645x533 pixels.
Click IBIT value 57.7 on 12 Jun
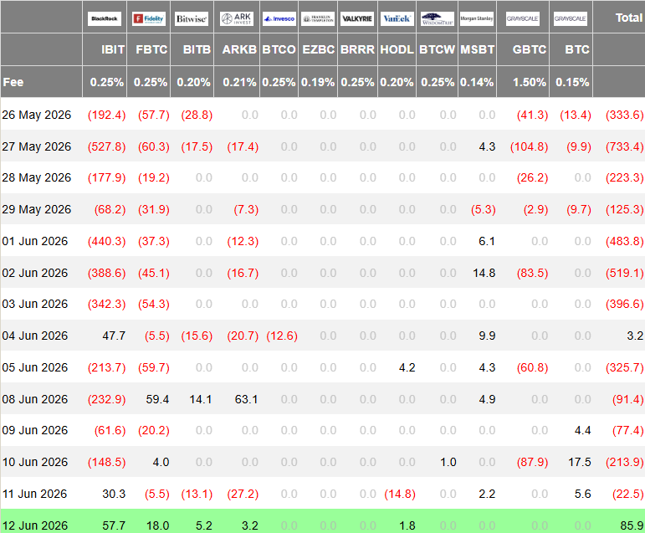[x=114, y=525]
